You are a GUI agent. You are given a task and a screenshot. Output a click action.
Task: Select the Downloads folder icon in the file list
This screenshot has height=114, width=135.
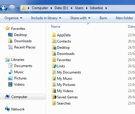[54, 53]
